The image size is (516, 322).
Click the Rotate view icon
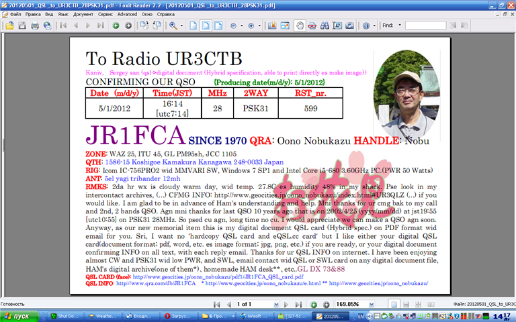(x=144, y=25)
